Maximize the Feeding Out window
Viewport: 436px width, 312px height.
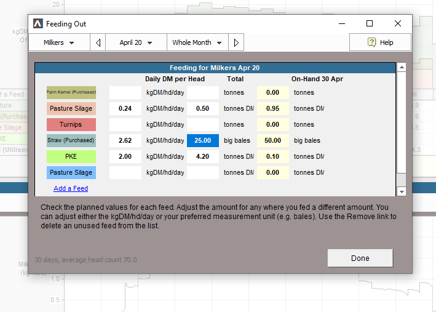(369, 23)
